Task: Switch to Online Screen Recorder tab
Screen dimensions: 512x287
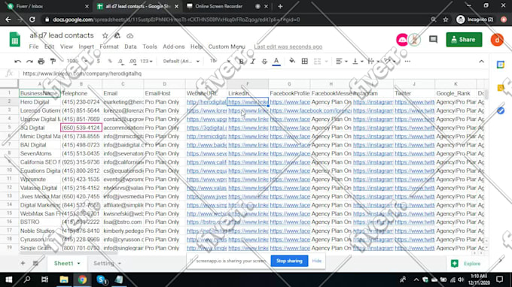Action: coord(219,6)
